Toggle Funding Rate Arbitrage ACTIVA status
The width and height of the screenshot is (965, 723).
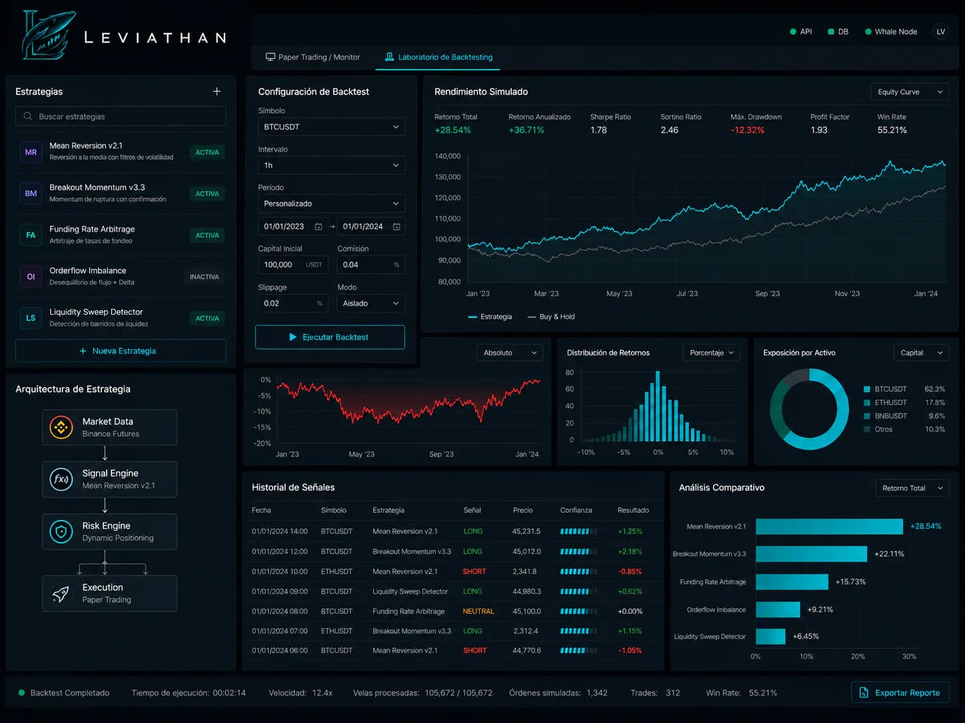[207, 235]
